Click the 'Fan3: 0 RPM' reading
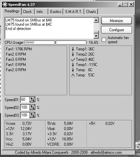This screenshot has height=157, width=140. [x=16, y=59]
